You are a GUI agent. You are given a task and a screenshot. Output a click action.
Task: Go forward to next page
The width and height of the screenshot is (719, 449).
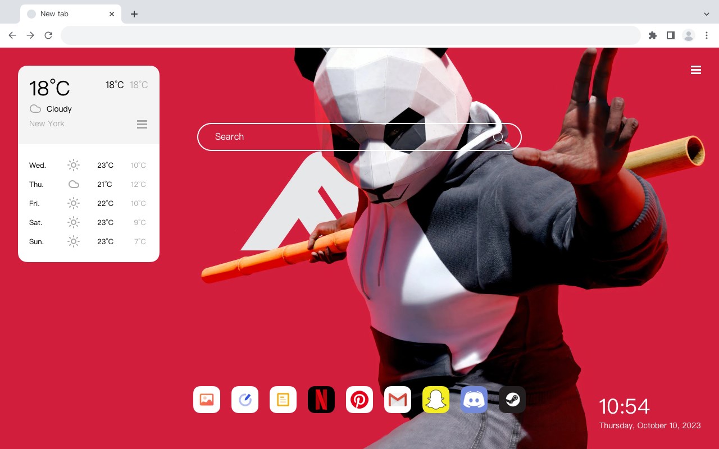pyautogui.click(x=30, y=35)
